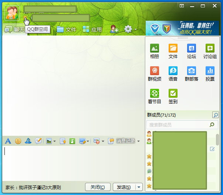Click the 发送(S) send button

click(124, 187)
